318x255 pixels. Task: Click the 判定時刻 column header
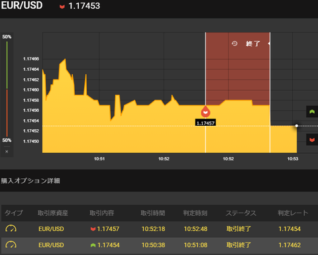point(195,213)
